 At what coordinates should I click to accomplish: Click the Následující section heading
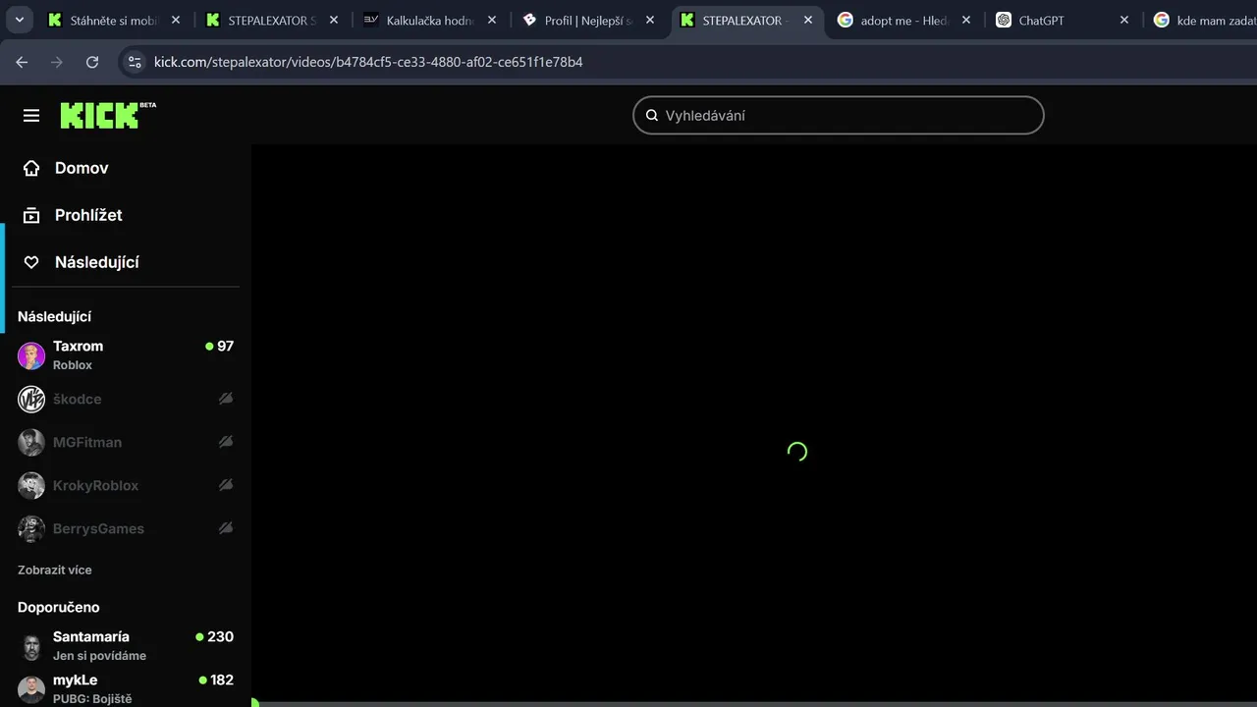(54, 316)
